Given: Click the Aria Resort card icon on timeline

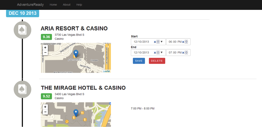Looking at the screenshot, I should [x=22, y=30].
